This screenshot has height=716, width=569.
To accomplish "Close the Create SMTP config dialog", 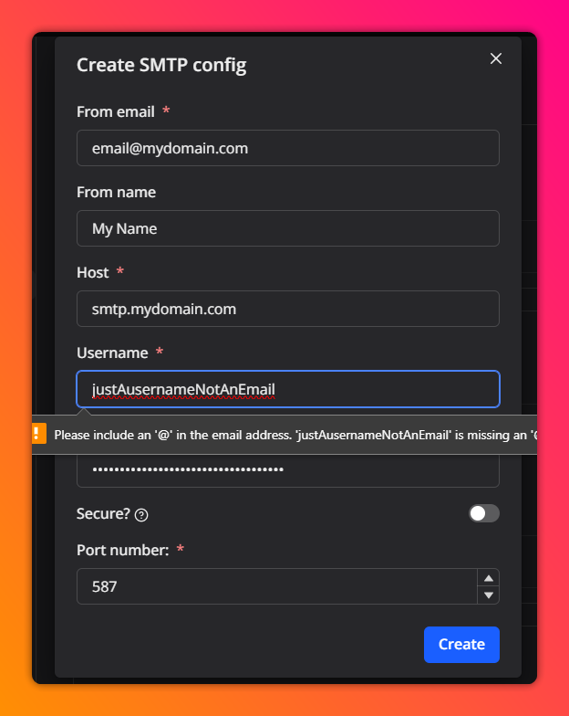I will click(x=496, y=58).
